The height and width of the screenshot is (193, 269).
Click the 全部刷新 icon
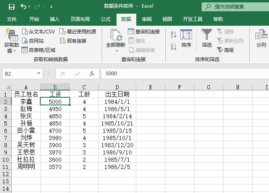click(116, 35)
